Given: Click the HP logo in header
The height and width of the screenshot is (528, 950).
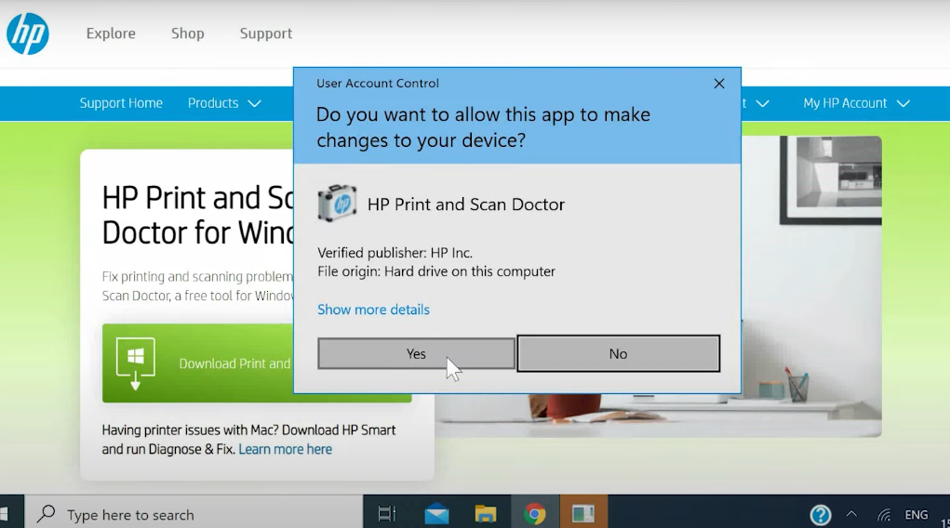Looking at the screenshot, I should (27, 33).
